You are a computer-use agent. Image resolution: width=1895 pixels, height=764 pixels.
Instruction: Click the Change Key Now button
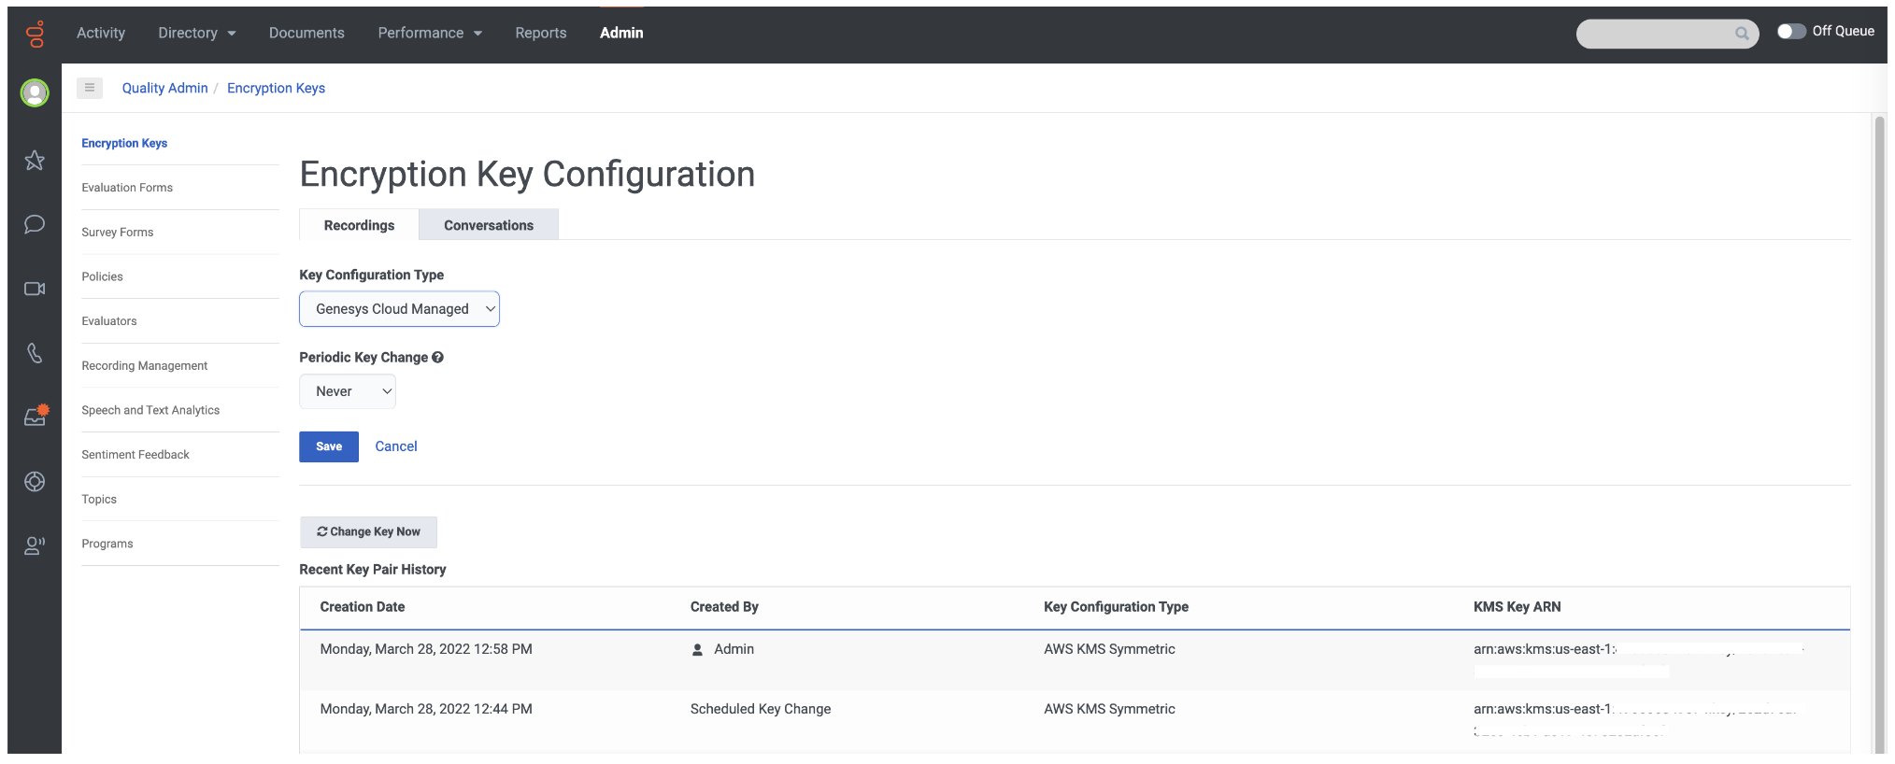coord(368,531)
